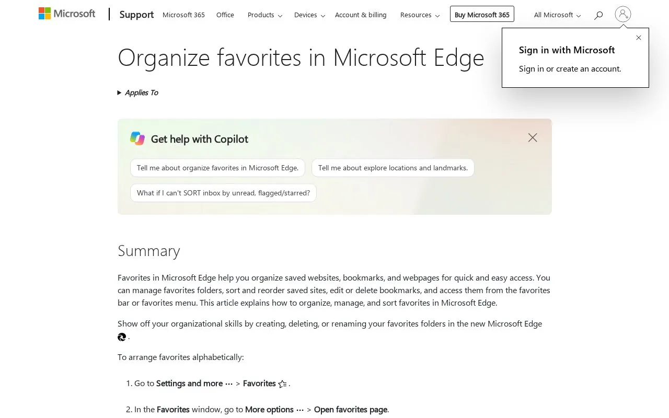Go to Microsoft 365 nav item
This screenshot has height=418, width=669.
(x=183, y=15)
